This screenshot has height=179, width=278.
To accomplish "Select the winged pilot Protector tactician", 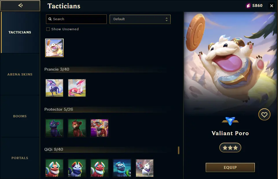I will point(100,128).
